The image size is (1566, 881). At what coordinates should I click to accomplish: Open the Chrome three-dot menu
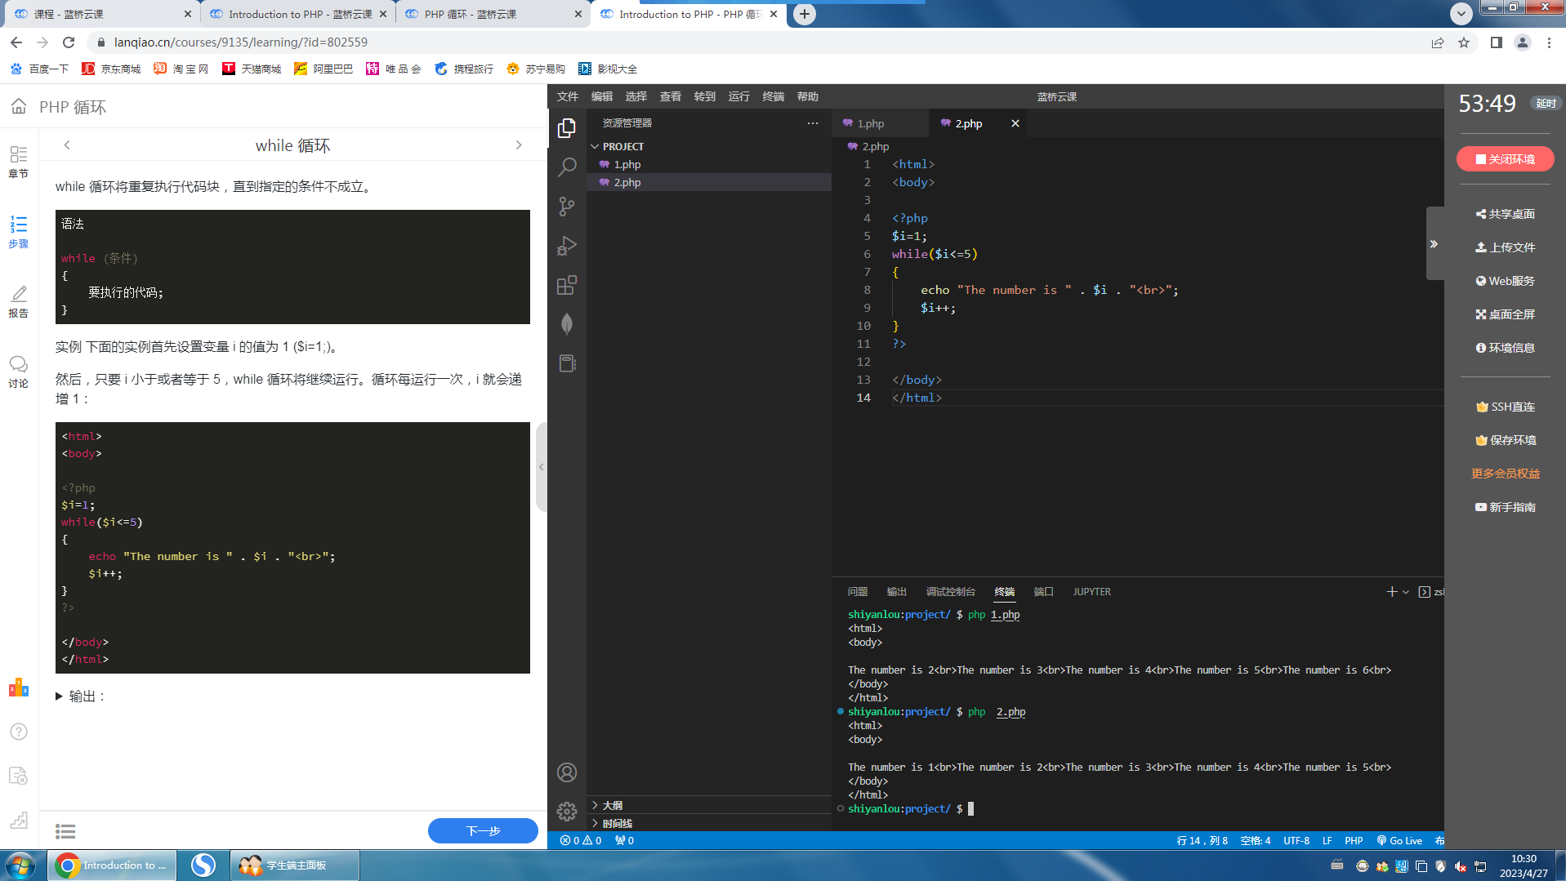(x=1549, y=42)
